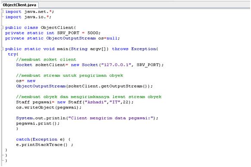This screenshot has height=167, width=251.
Task: Click the 'e.printStackTrace() ;' line
Action: pos(45,145)
